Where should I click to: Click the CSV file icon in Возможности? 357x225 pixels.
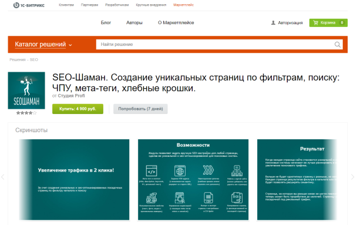click(208, 197)
